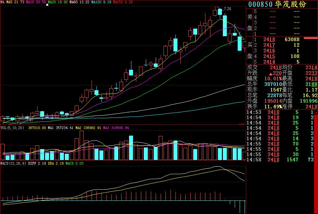
Task: Click the stock title 000850 华茂股份
Action: coord(277,4)
